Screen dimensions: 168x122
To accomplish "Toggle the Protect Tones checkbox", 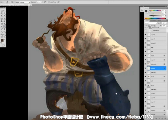I will [49, 2].
